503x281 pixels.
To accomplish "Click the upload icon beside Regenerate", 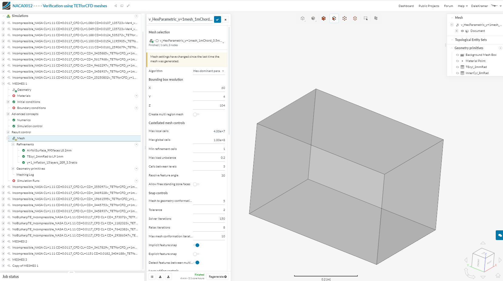I will pyautogui.click(x=168, y=277).
